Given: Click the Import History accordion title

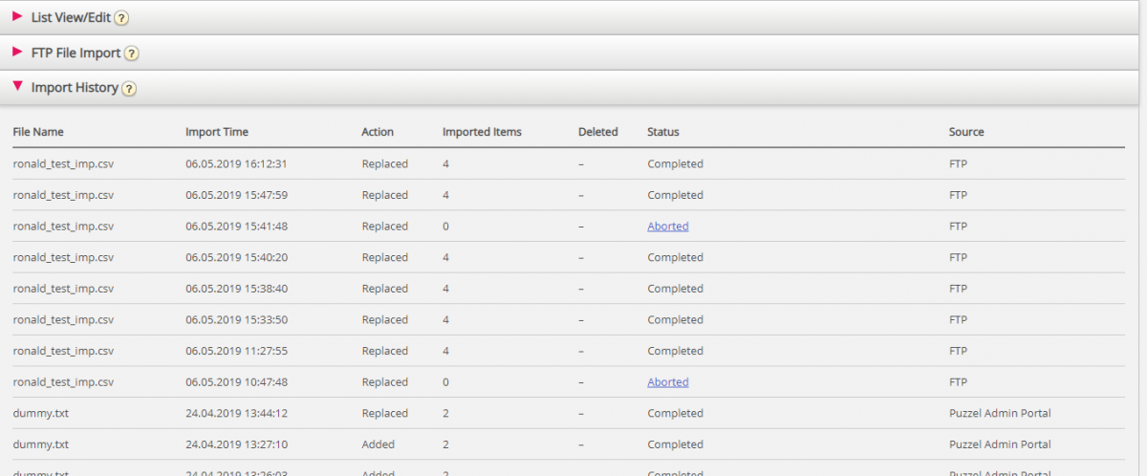Looking at the screenshot, I should tap(75, 88).
